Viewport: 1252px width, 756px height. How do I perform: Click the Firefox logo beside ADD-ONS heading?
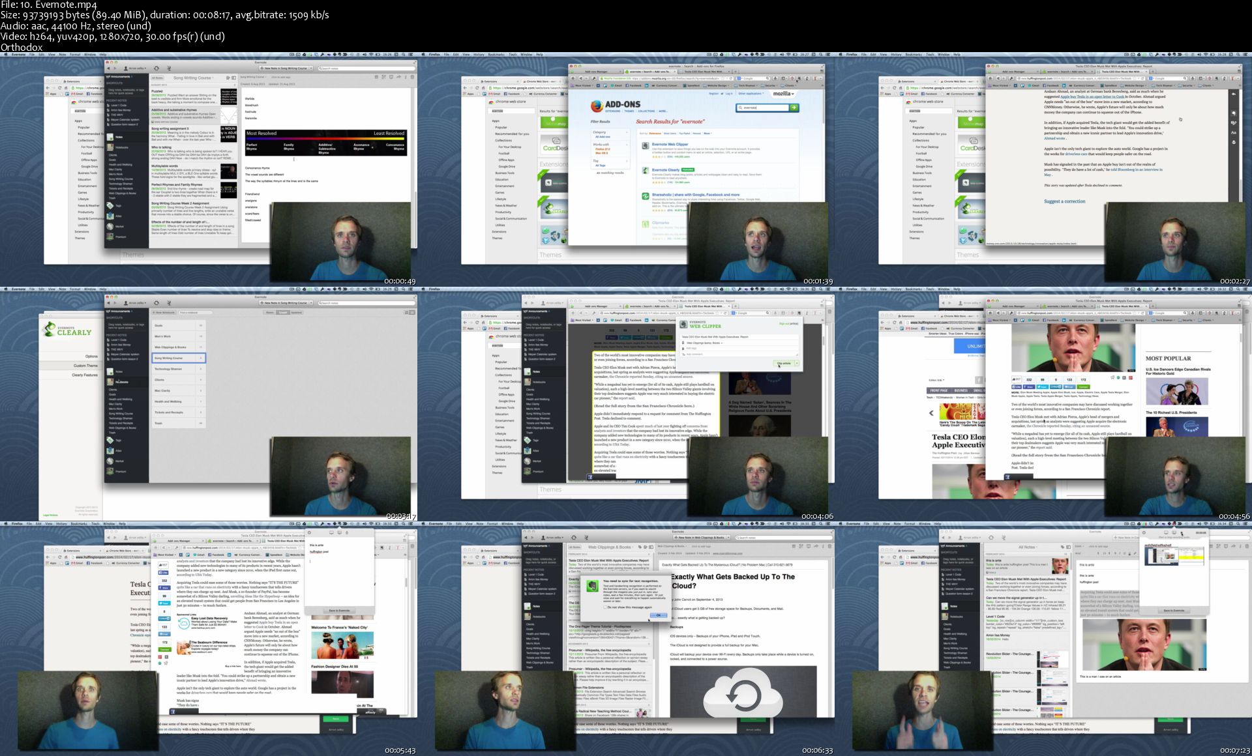[596, 106]
